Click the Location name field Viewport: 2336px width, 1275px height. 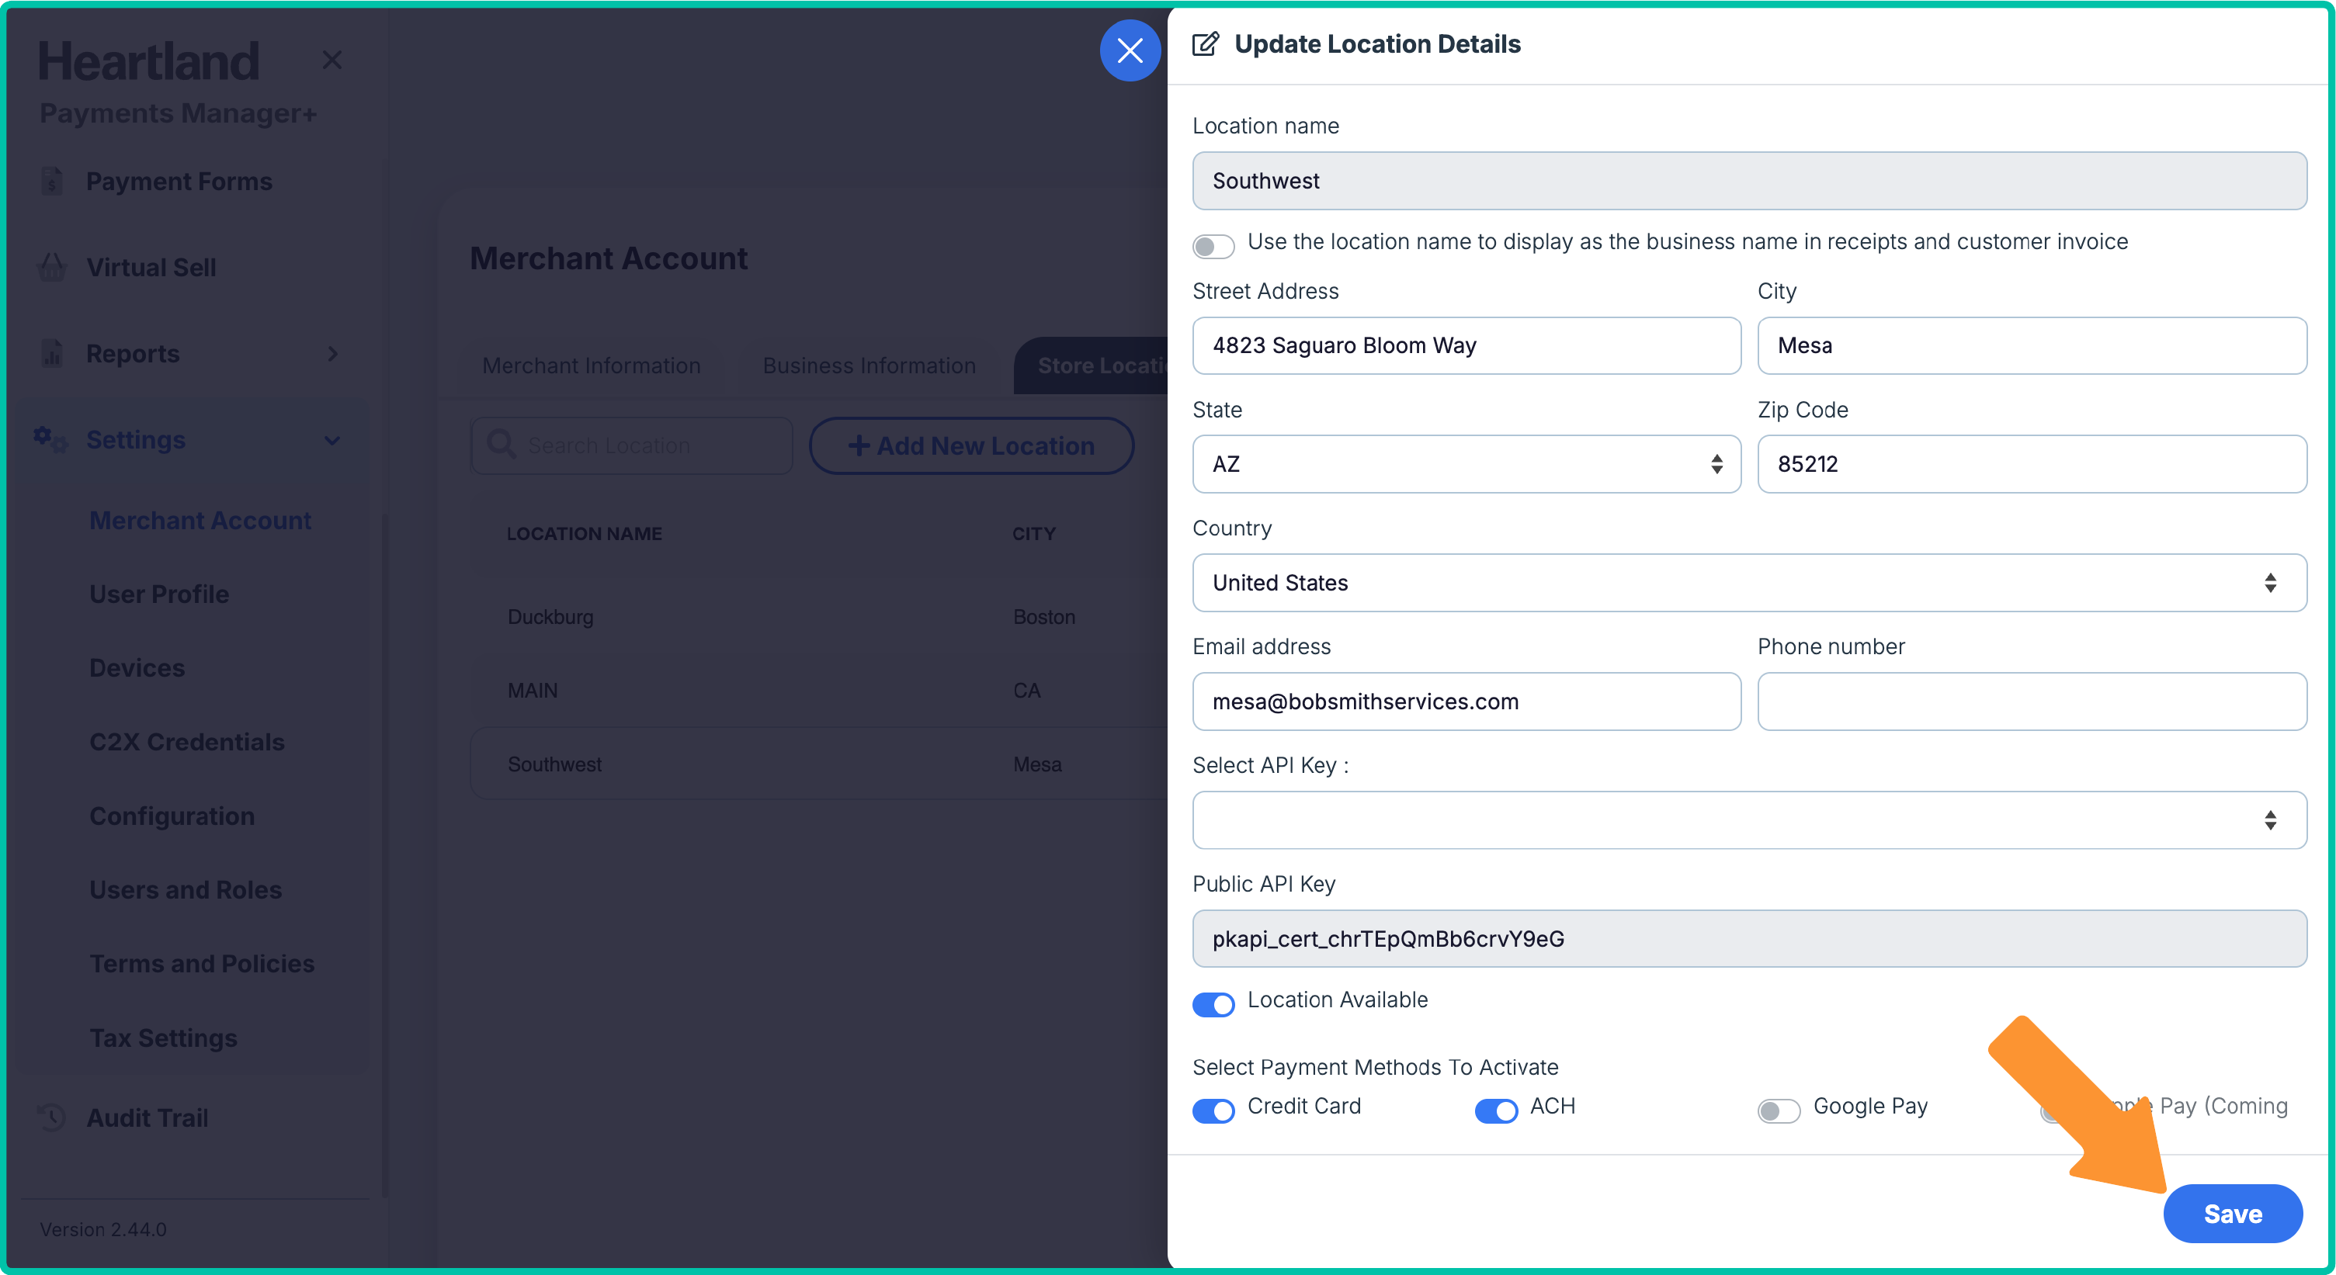point(1749,180)
